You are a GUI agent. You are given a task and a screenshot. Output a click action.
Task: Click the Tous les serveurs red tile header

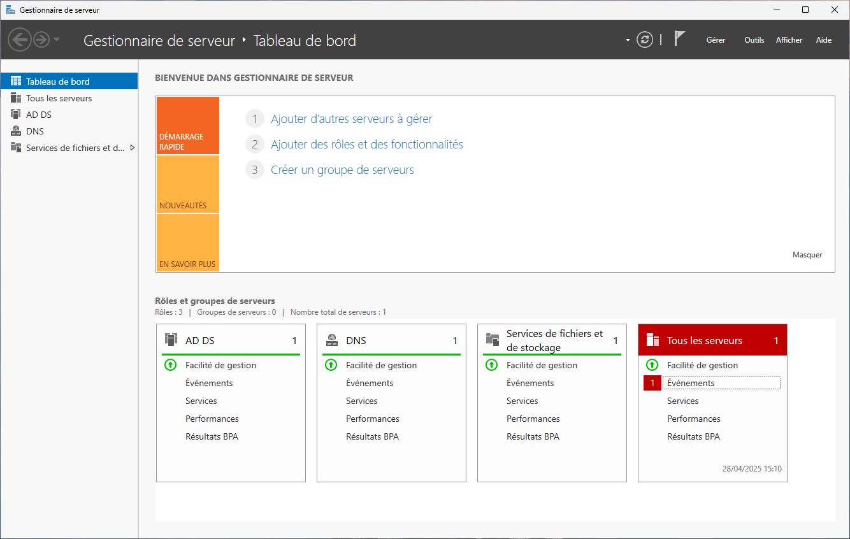coord(712,340)
